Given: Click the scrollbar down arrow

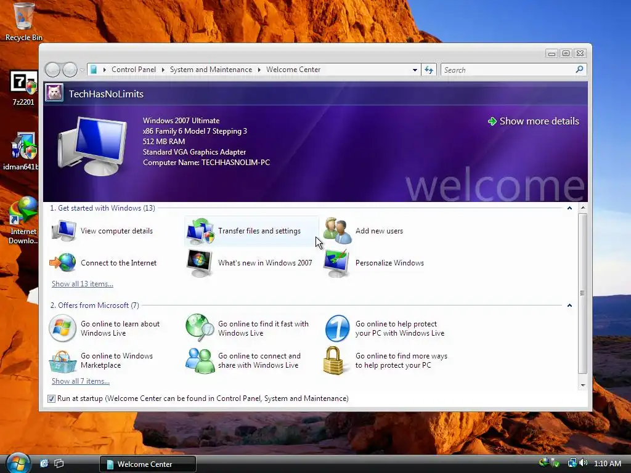Looking at the screenshot, I should (x=583, y=386).
